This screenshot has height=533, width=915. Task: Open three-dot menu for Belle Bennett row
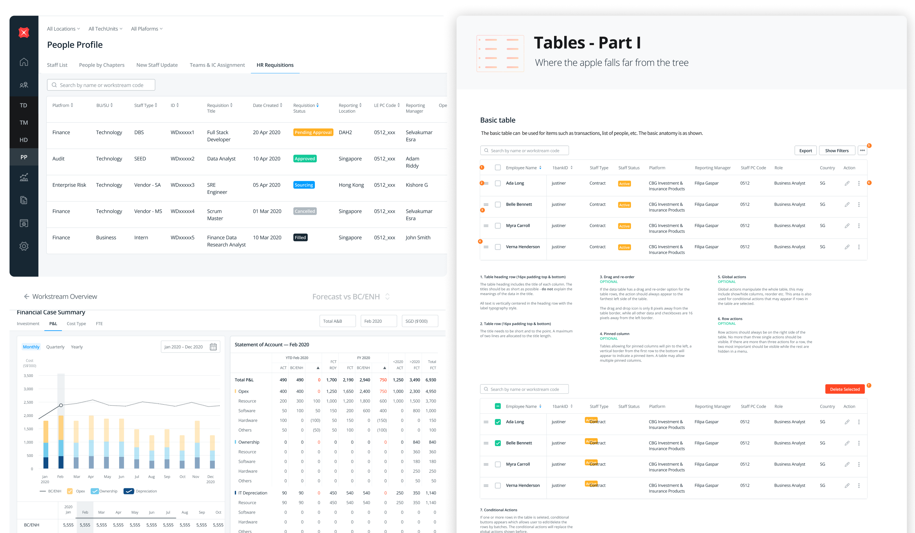coord(859,205)
